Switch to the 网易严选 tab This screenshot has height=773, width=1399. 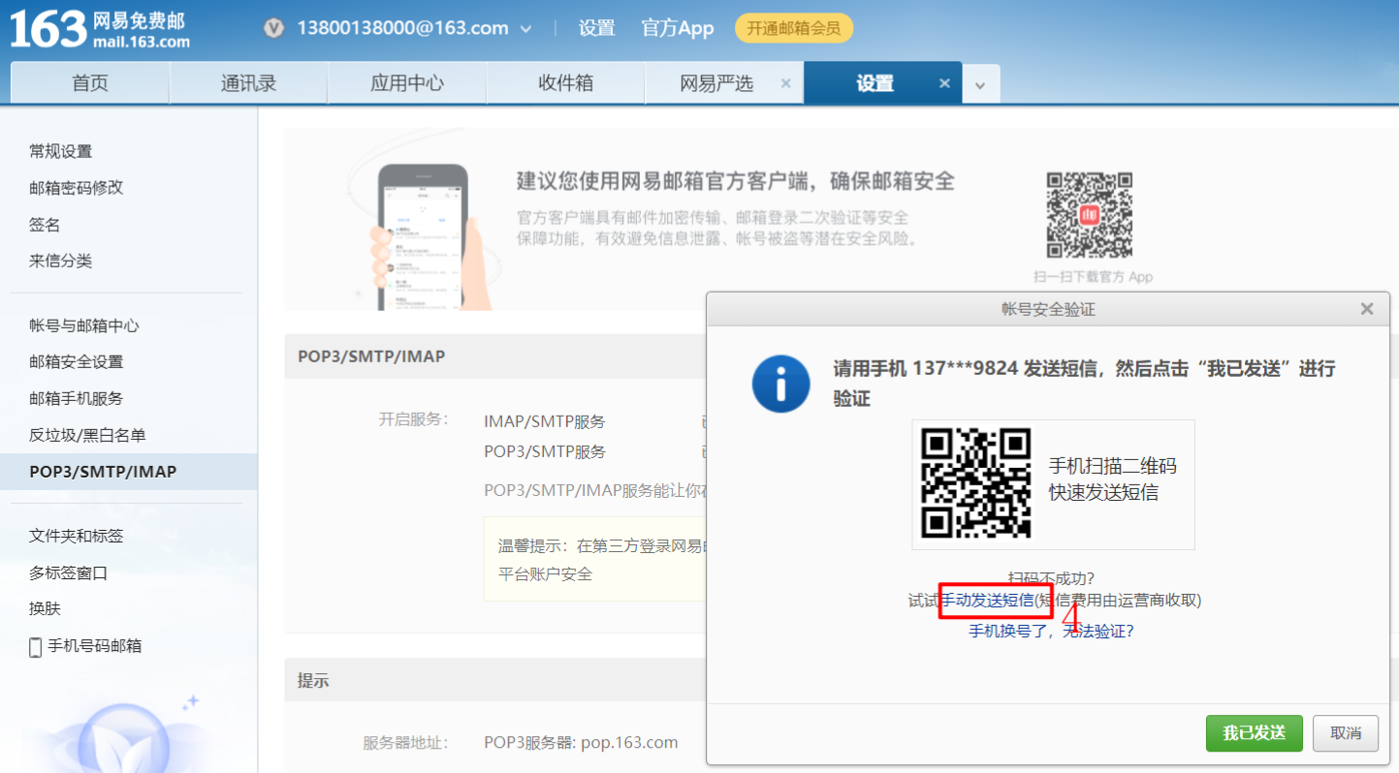tap(716, 83)
